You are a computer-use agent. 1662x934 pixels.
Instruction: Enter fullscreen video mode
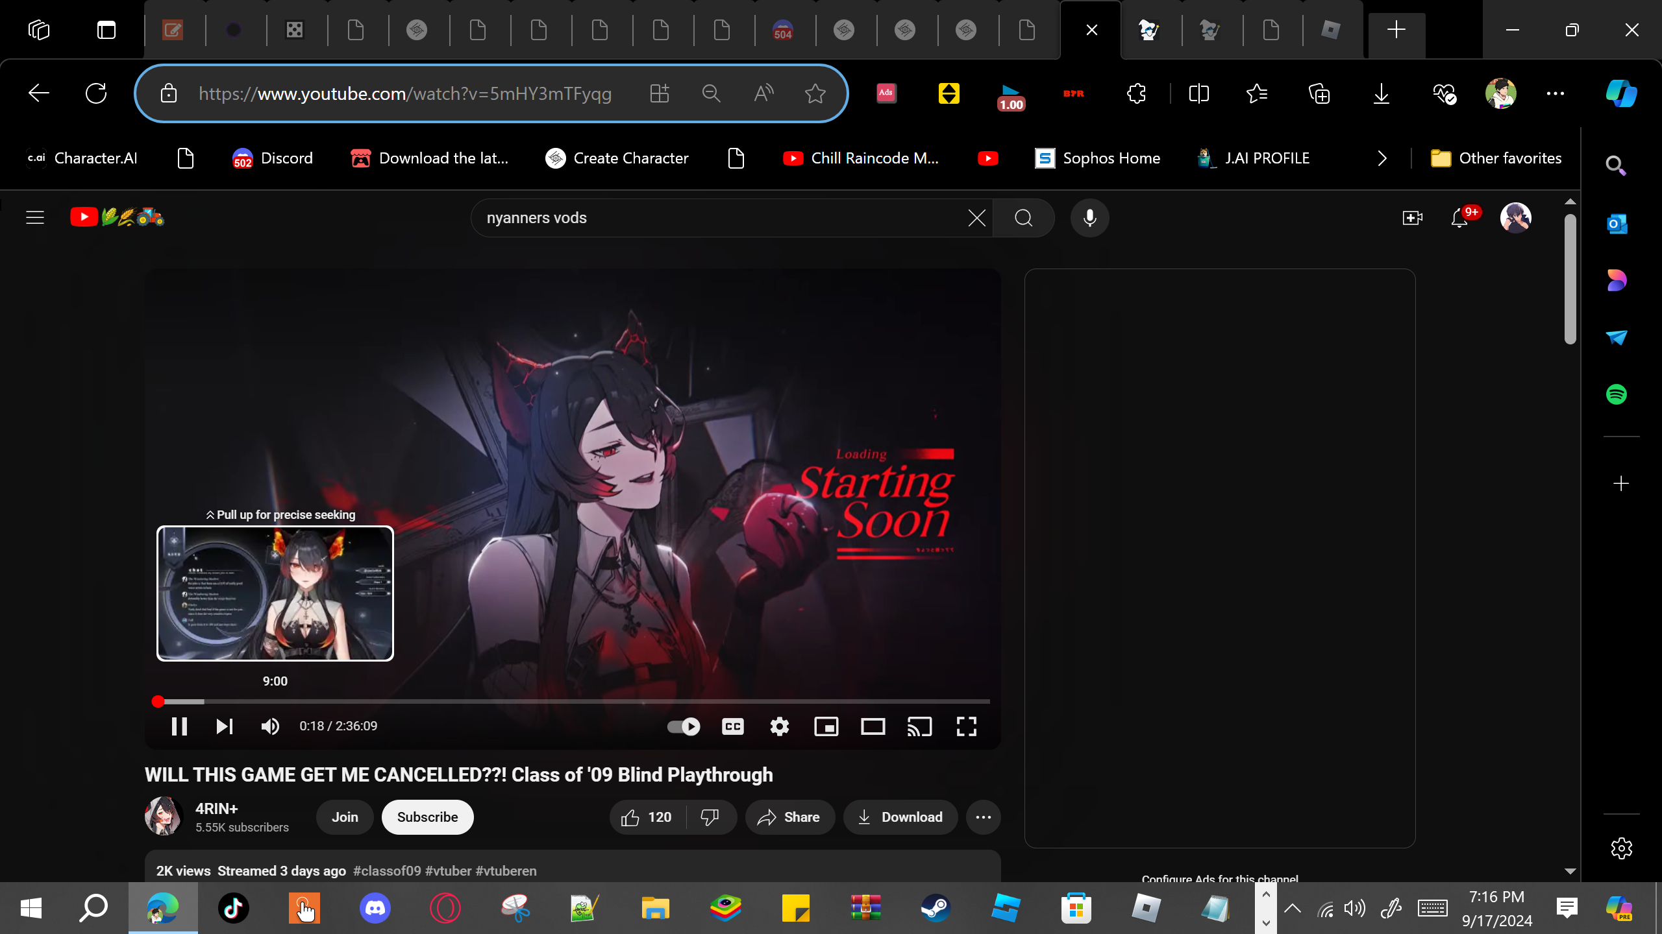(x=967, y=726)
